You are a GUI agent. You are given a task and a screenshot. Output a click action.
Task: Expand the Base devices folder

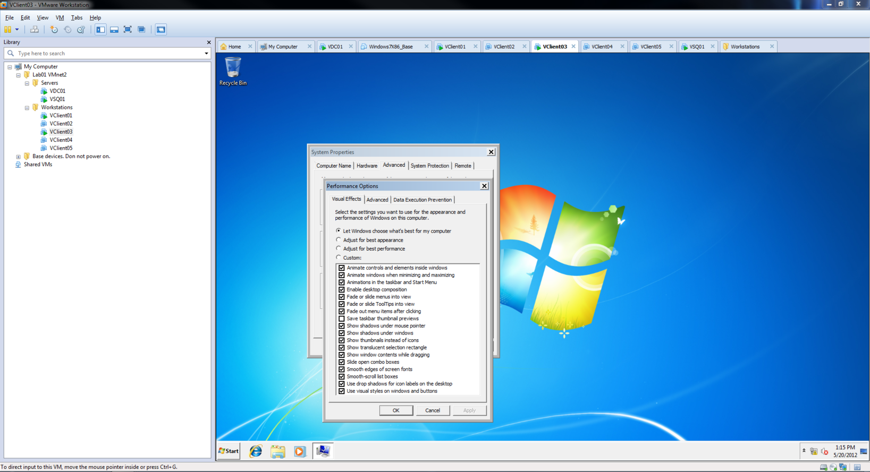click(x=18, y=157)
